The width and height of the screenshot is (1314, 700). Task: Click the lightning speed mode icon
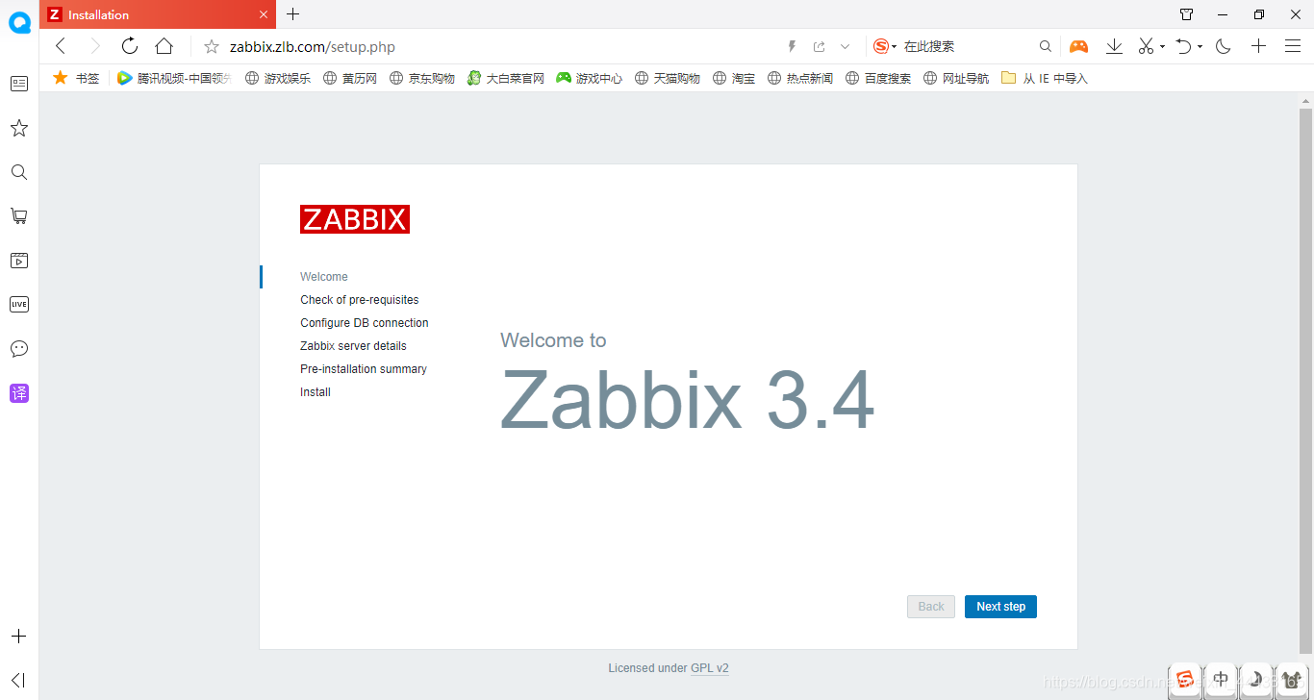[793, 46]
